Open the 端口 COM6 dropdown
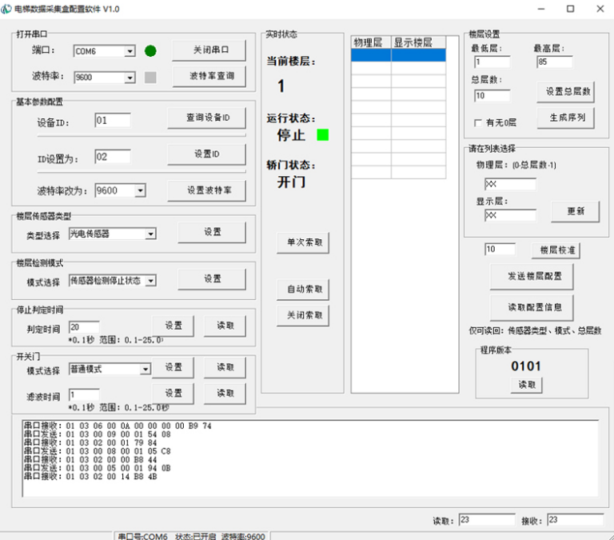Screen dimensions: 614x540 pyautogui.click(x=130, y=51)
